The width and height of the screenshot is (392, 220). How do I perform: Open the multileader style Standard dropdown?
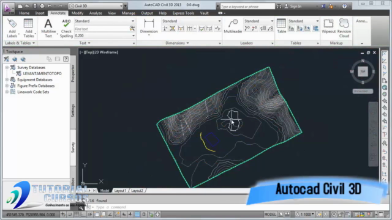[x=258, y=21]
